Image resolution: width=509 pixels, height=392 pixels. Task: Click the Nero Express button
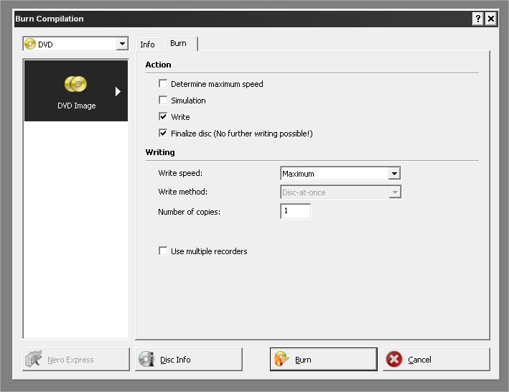pos(76,359)
